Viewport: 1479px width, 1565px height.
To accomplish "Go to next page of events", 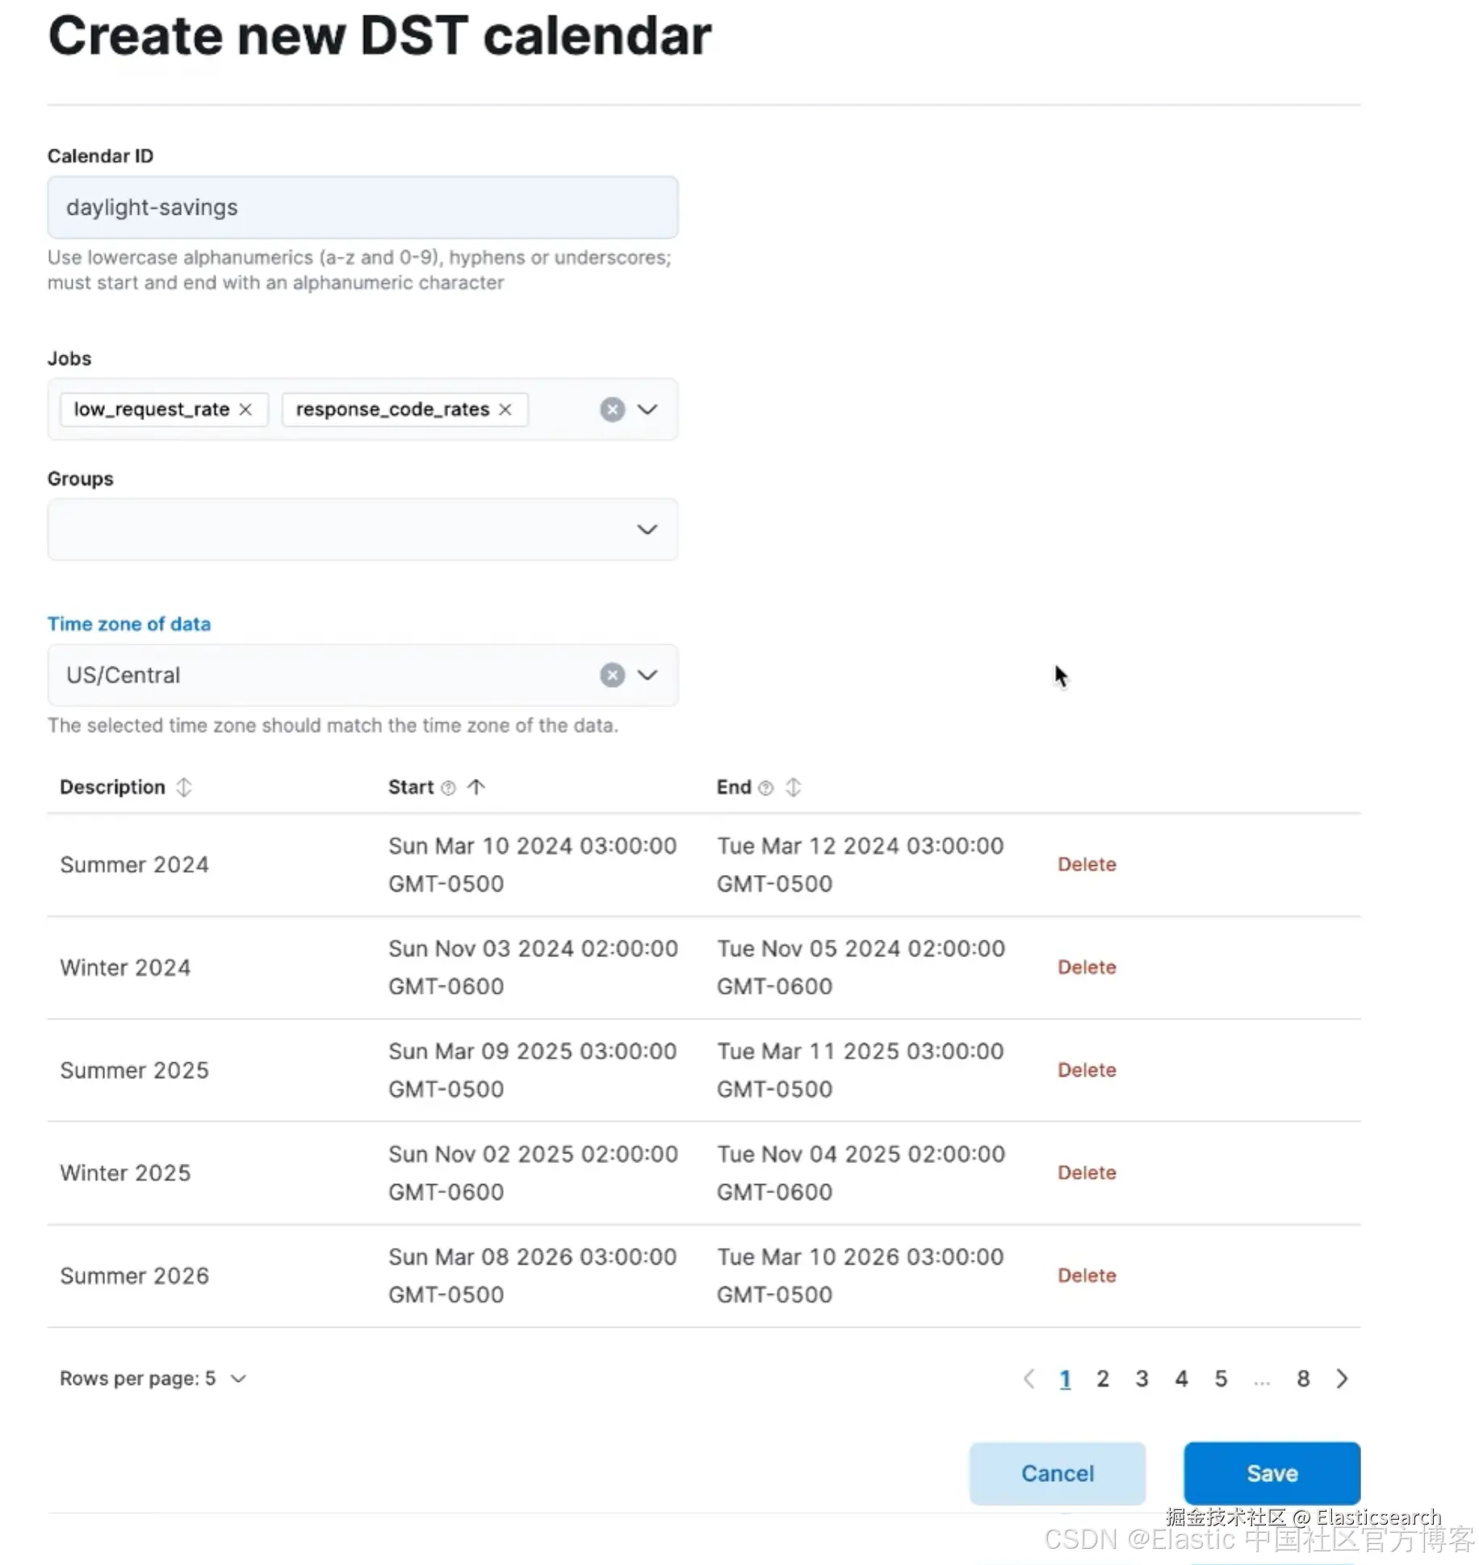I will coord(1342,1379).
